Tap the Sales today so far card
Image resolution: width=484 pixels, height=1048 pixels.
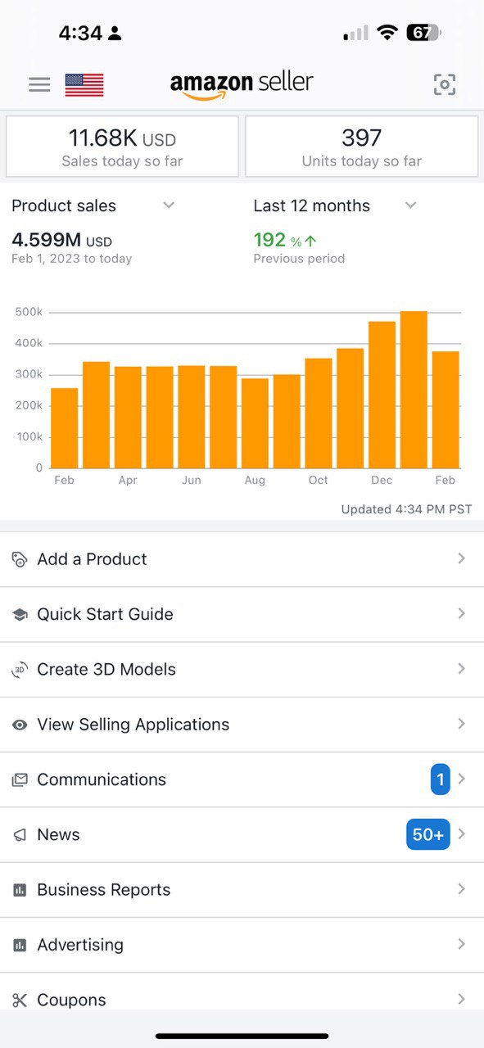click(x=122, y=147)
